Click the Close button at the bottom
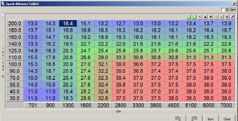The width and height of the screenshot is (238, 121). (x=227, y=118)
